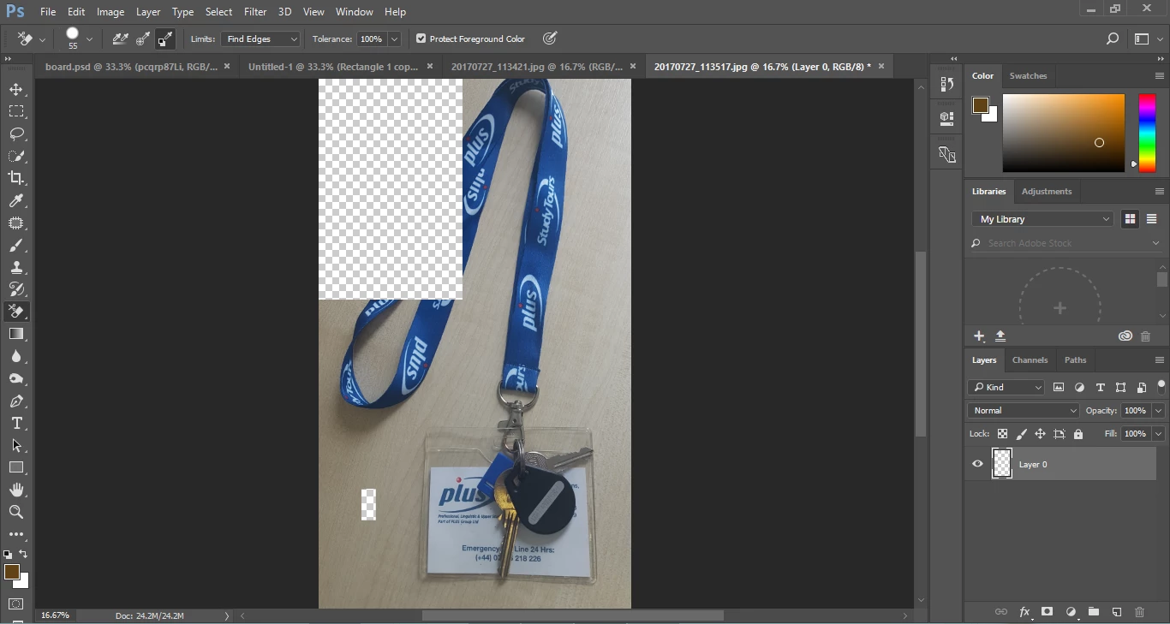
Task: Select Layer 0 thumbnail
Action: click(1002, 464)
